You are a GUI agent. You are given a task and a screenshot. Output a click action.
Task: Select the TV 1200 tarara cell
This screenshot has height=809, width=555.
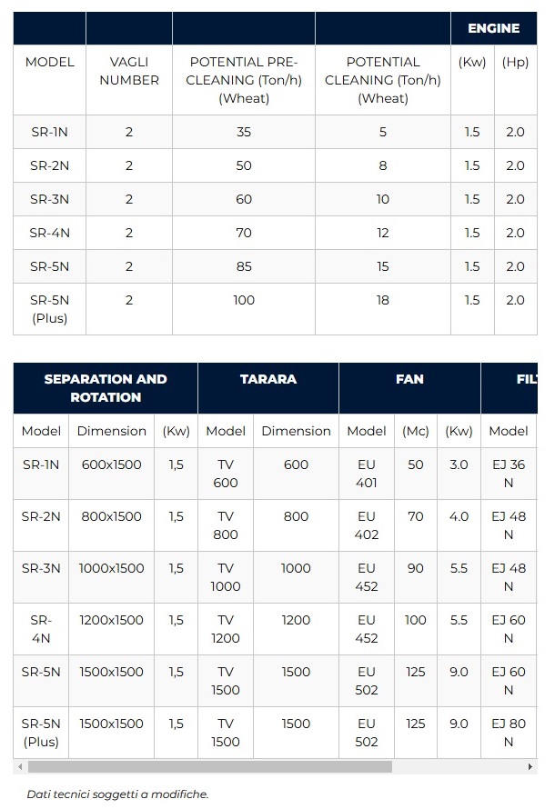tap(226, 629)
